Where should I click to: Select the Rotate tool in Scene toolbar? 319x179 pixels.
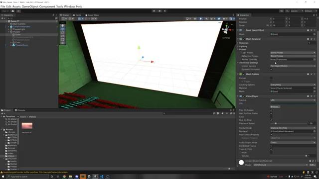click(x=62, y=32)
